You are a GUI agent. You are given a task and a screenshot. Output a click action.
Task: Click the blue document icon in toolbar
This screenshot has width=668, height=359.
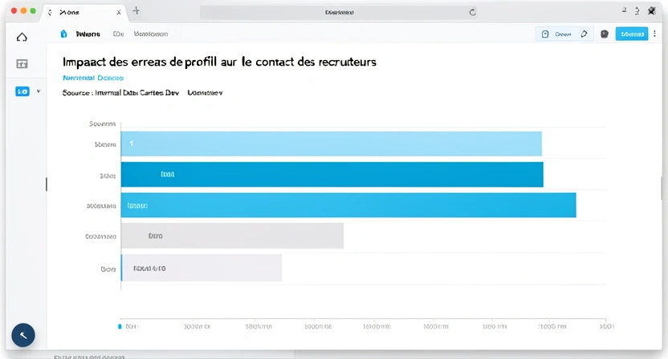[63, 34]
